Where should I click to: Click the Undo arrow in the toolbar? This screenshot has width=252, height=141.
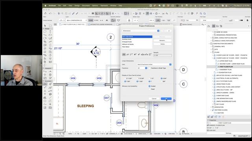tap(50, 14)
